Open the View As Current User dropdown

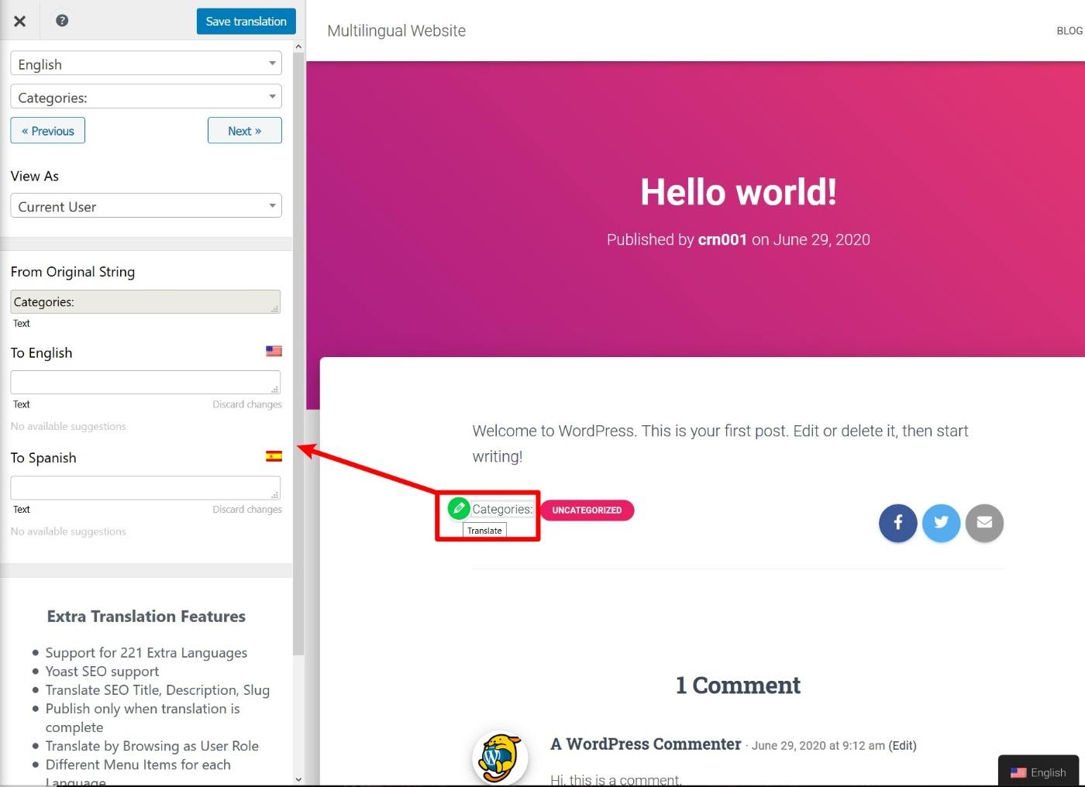pos(146,207)
